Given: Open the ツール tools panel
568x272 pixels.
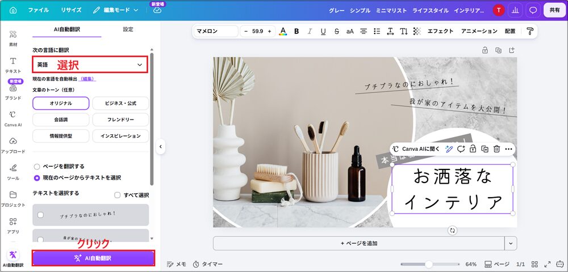Looking at the screenshot, I should [x=13, y=172].
